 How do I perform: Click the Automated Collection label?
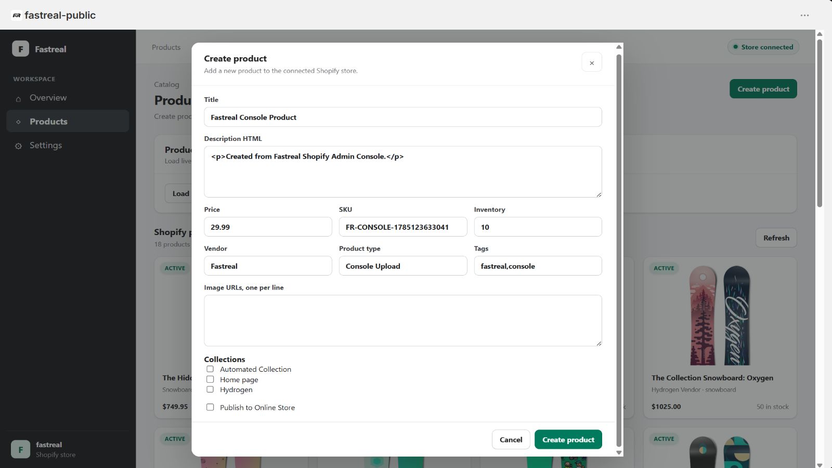pos(255,369)
